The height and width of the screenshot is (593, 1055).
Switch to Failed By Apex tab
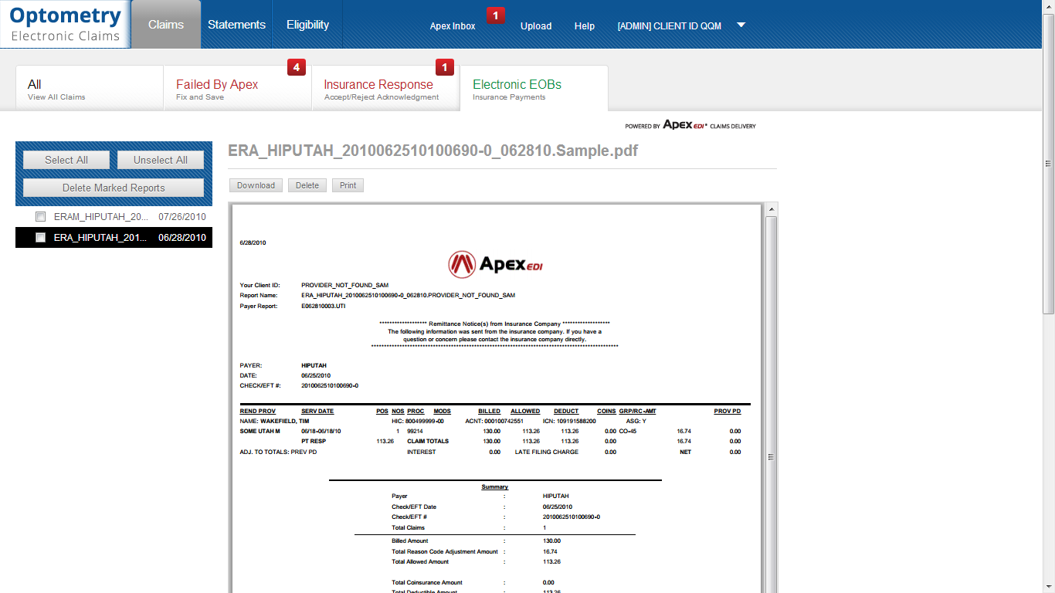[x=237, y=89]
